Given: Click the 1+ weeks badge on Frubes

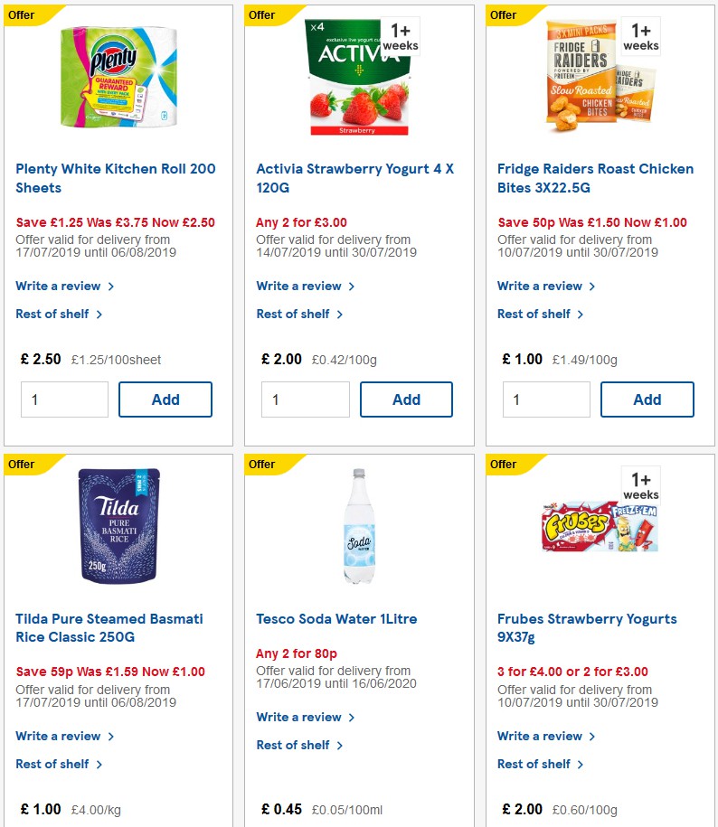Looking at the screenshot, I should [x=640, y=486].
